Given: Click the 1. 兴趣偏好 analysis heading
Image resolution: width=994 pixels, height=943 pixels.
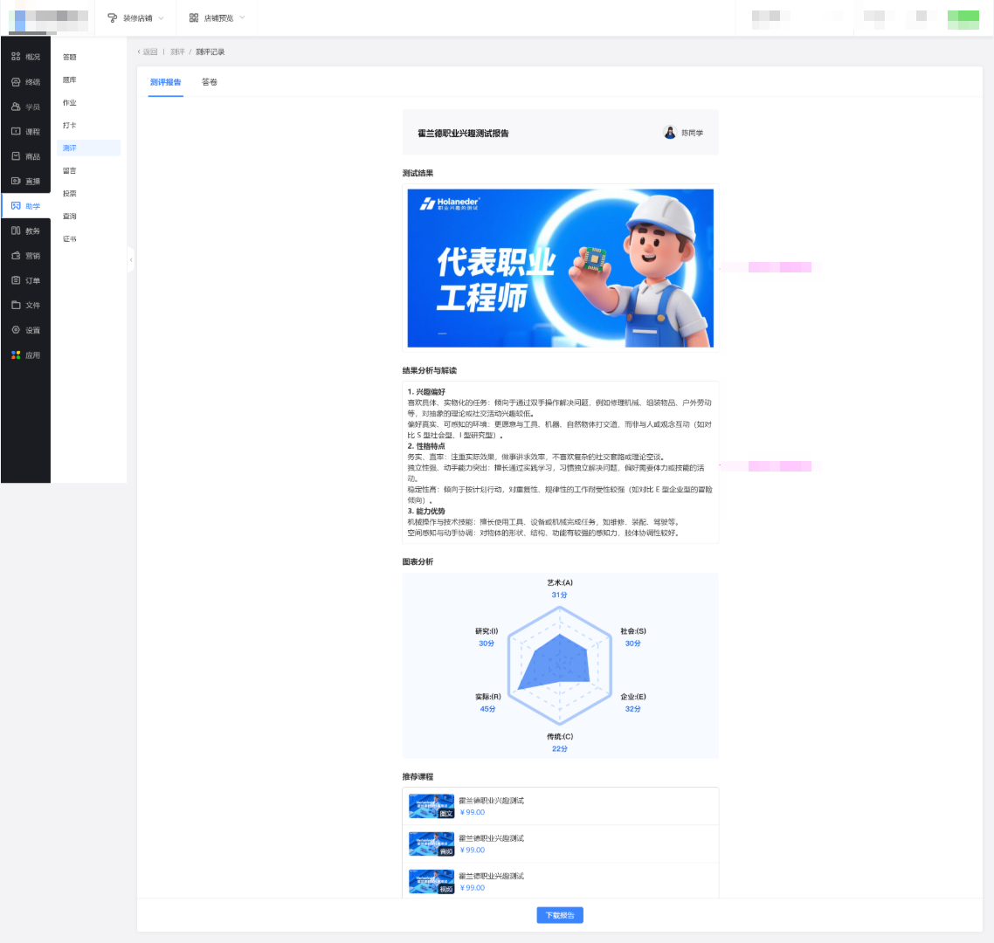Looking at the screenshot, I should click(x=426, y=392).
